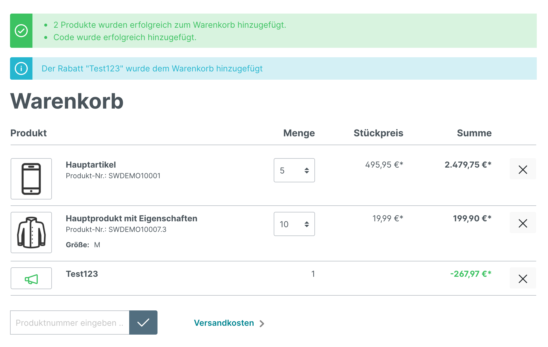Remove Hauptartikel from the cart
Screen dimensions: 548x347
point(523,169)
